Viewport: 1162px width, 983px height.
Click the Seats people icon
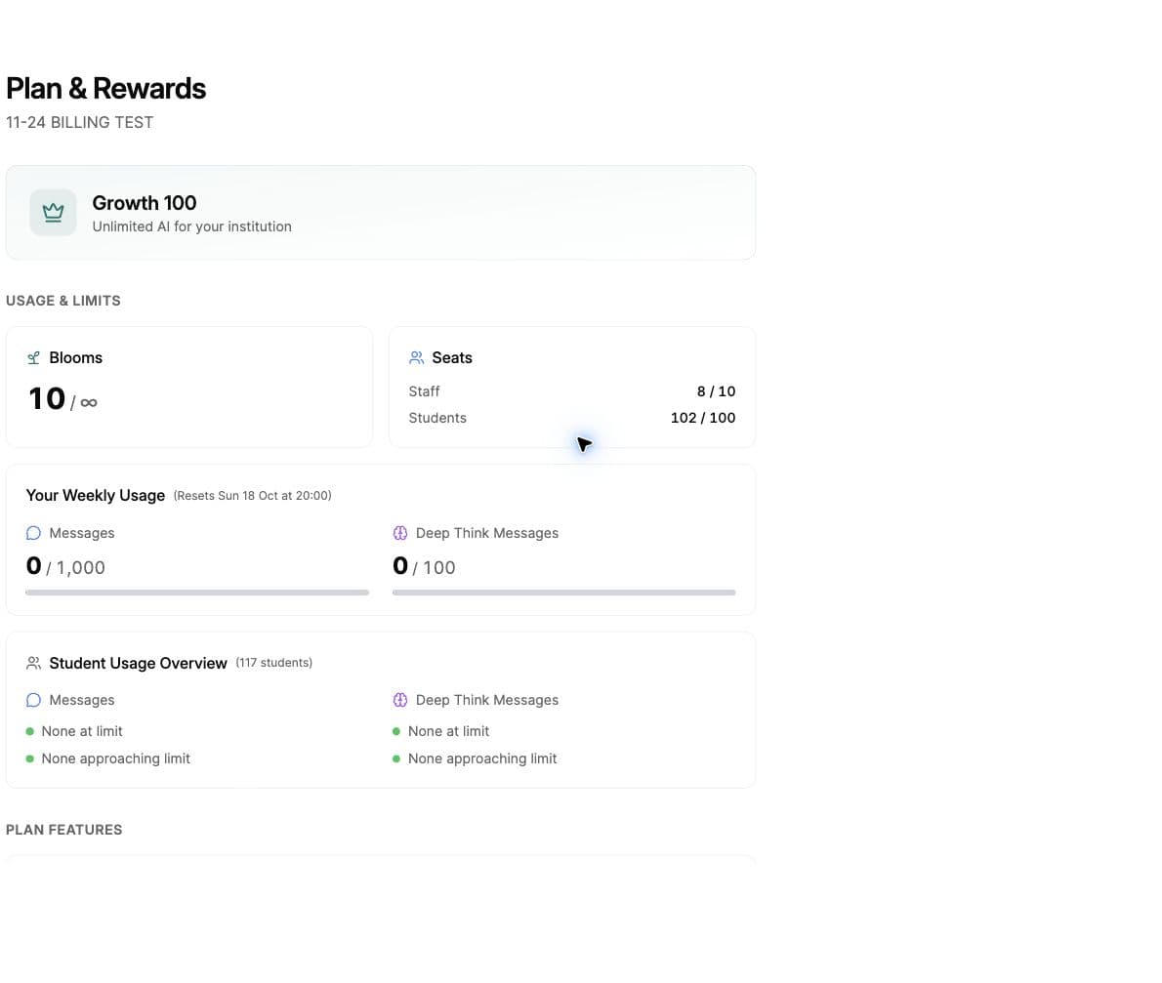417,358
